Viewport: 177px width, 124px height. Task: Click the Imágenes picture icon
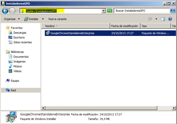[10, 61]
